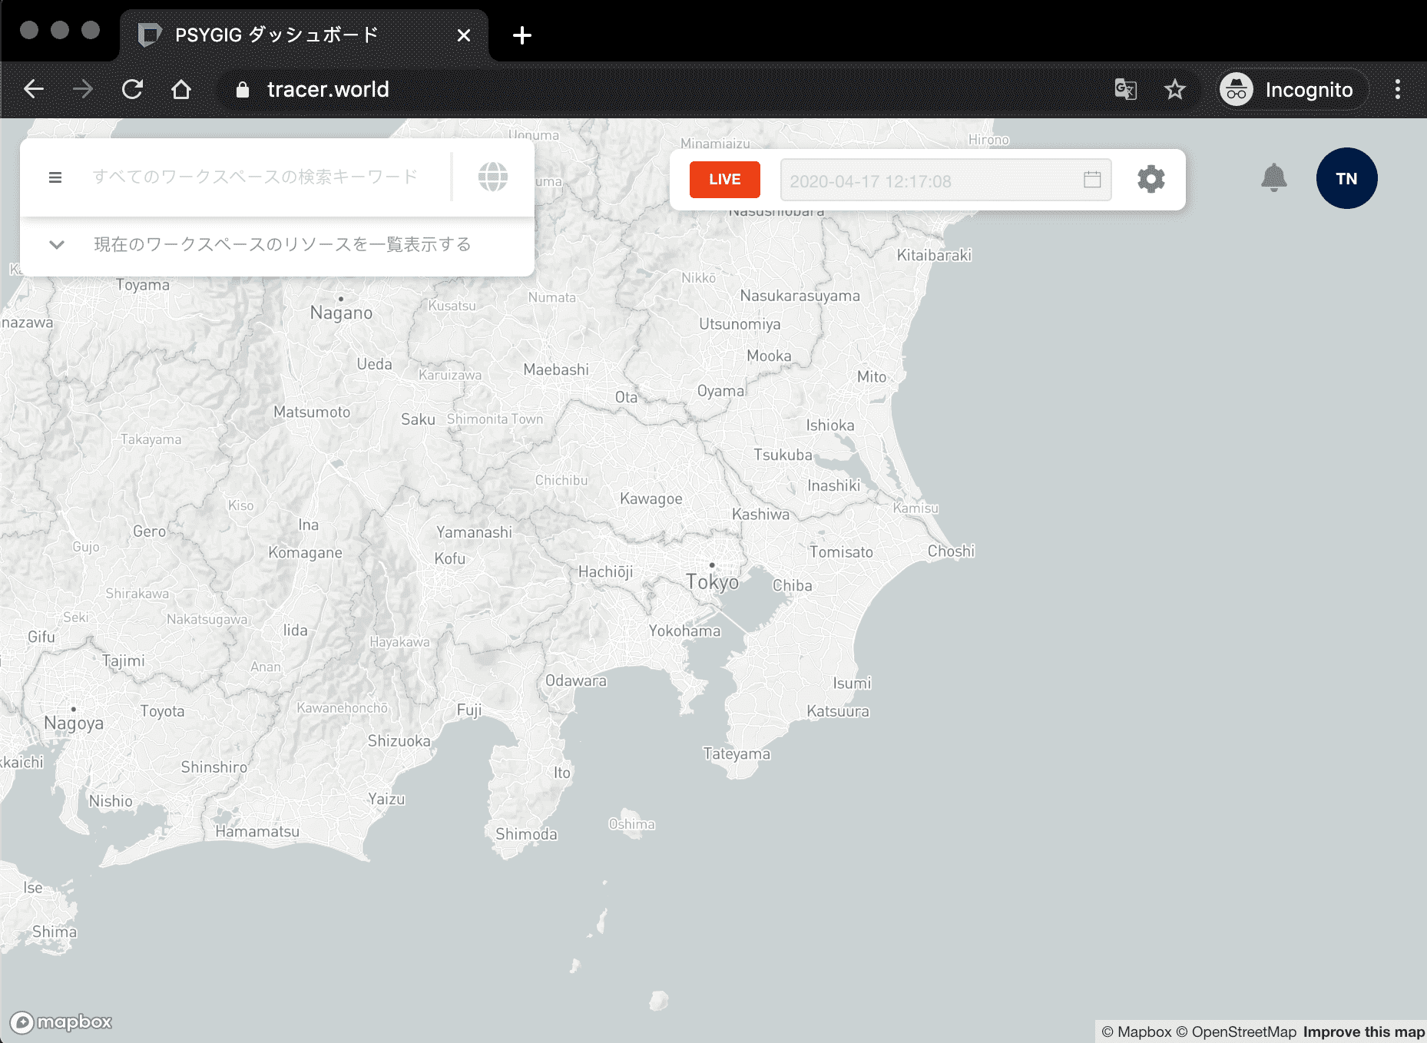Open the hamburger menu in search panel
Image resolution: width=1427 pixels, height=1043 pixels.
pos(55,177)
